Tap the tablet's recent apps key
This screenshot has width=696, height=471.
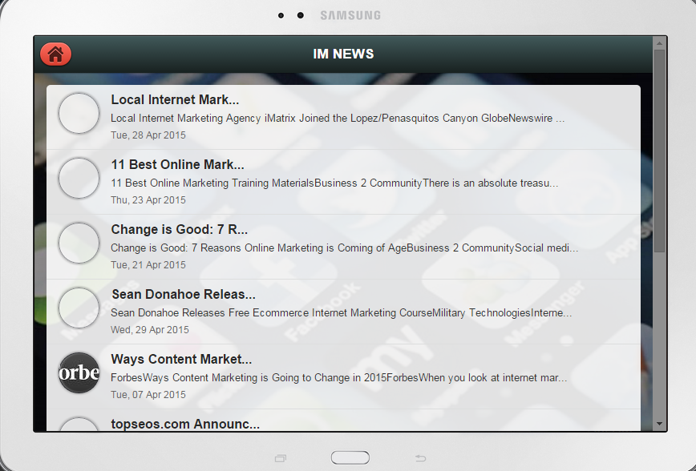click(281, 458)
